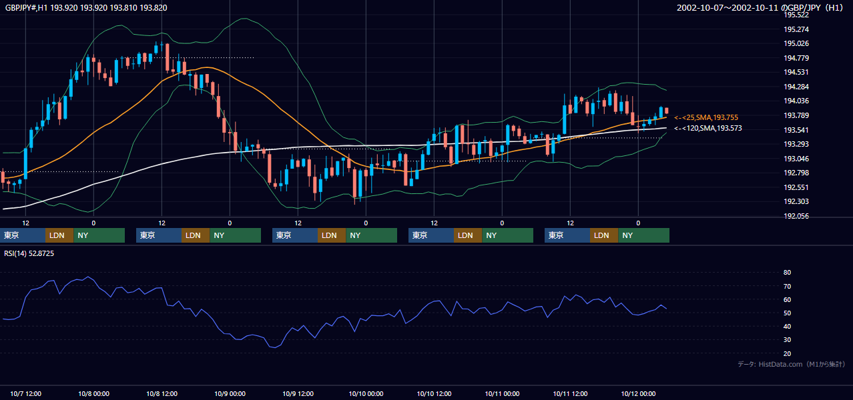Select the 10/11 00:00 time axis label
Screen dimensions: 853x400
pos(502,393)
